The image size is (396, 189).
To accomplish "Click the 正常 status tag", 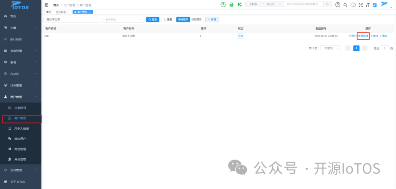I will (x=241, y=36).
